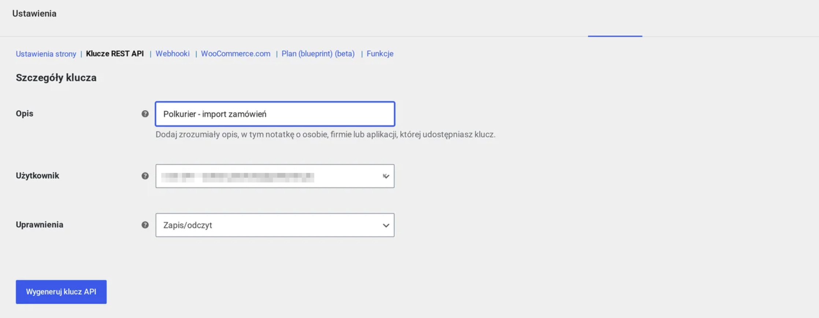Focus the Opis description input field
The width and height of the screenshot is (819, 318).
click(x=275, y=114)
